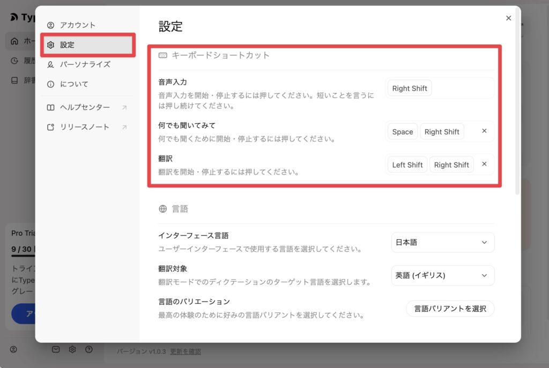Close the settings dialog
Viewport: 549px width, 368px height.
tap(508, 18)
